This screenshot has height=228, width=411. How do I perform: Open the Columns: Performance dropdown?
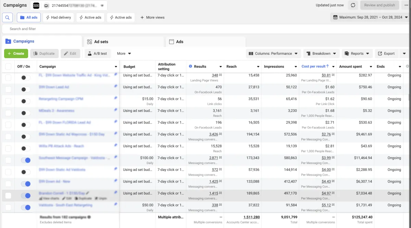click(273, 54)
